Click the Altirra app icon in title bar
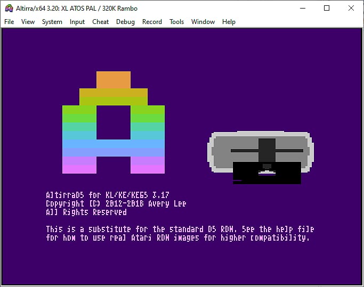Viewport: 364px width, 287px height. (9, 9)
